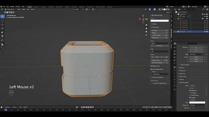Disable Show Mouse Events checkbox
The width and height of the screenshot is (209, 117).
pyautogui.click(x=151, y=69)
